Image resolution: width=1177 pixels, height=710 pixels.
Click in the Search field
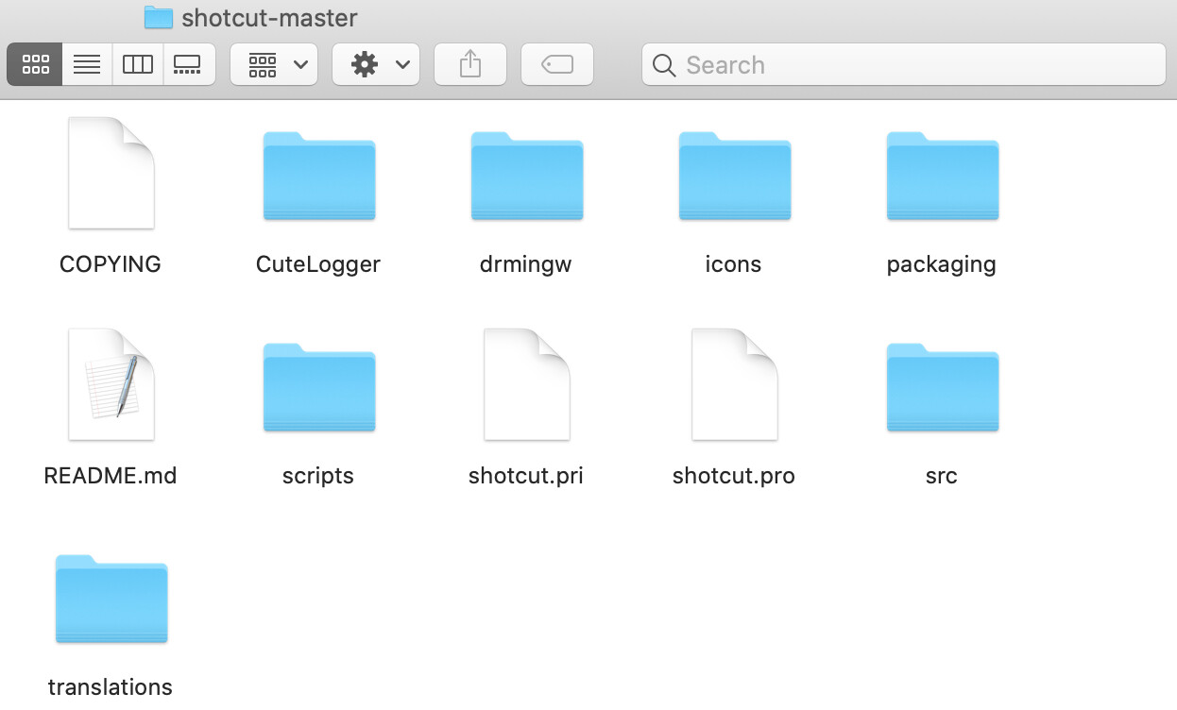coord(904,64)
